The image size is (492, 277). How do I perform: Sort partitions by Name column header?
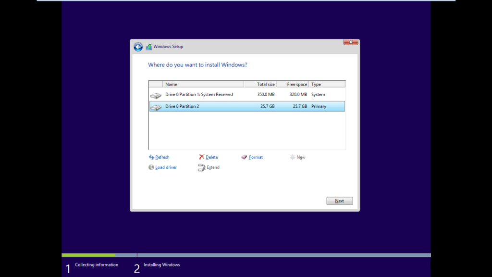pos(203,84)
